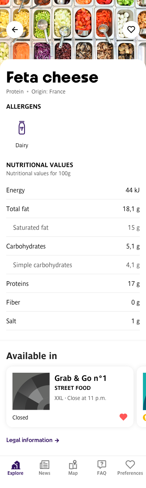The height and width of the screenshot is (488, 146).
Task: Open the Explore tab
Action: [x=15, y=468]
